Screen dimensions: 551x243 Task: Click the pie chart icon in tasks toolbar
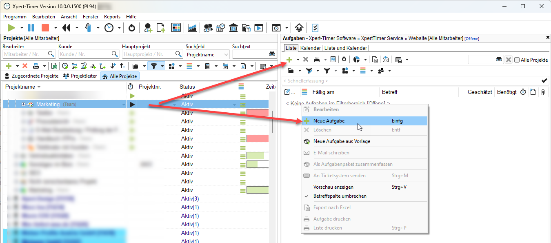pos(356,60)
